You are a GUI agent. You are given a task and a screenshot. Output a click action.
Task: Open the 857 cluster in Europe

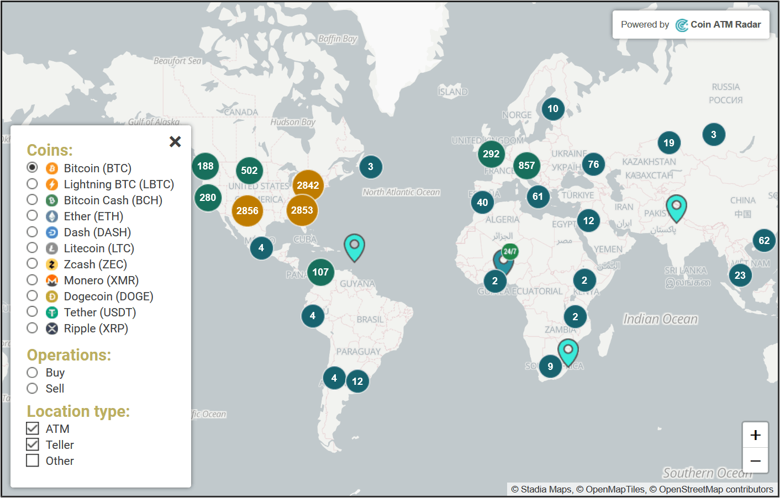point(526,166)
